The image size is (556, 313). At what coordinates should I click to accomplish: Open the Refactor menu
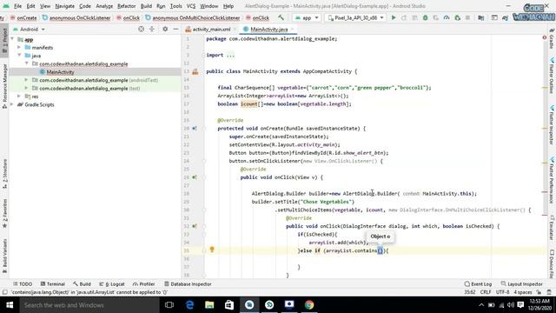click(126, 6)
